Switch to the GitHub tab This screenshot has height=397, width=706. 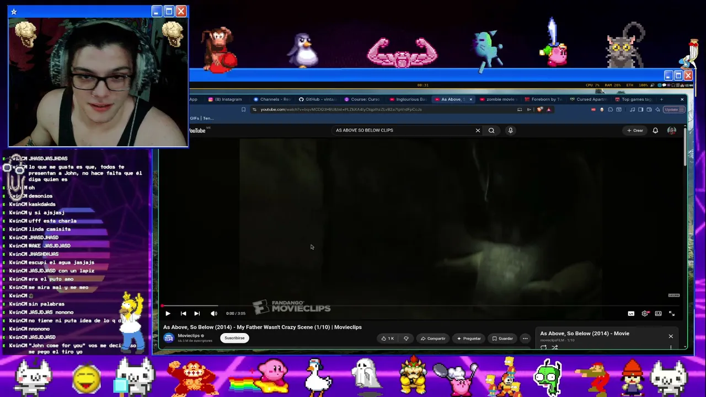(x=318, y=99)
